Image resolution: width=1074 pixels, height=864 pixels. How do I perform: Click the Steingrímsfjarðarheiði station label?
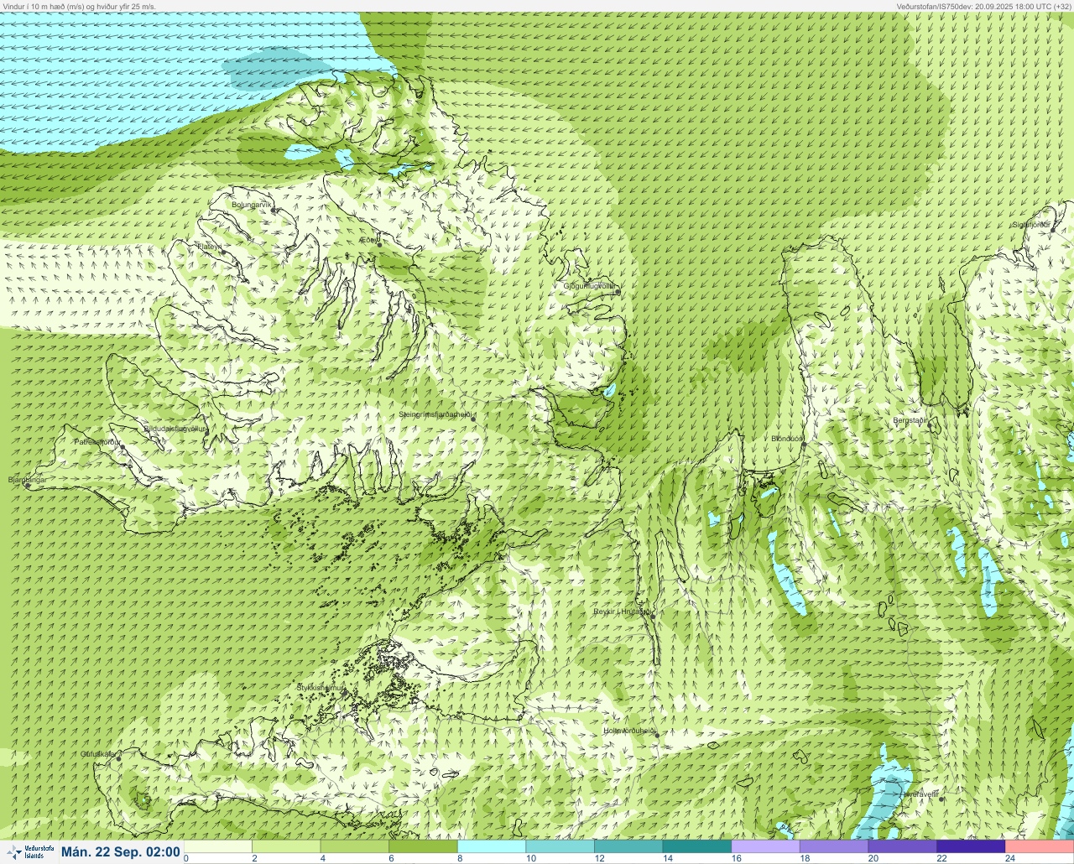[436, 414]
